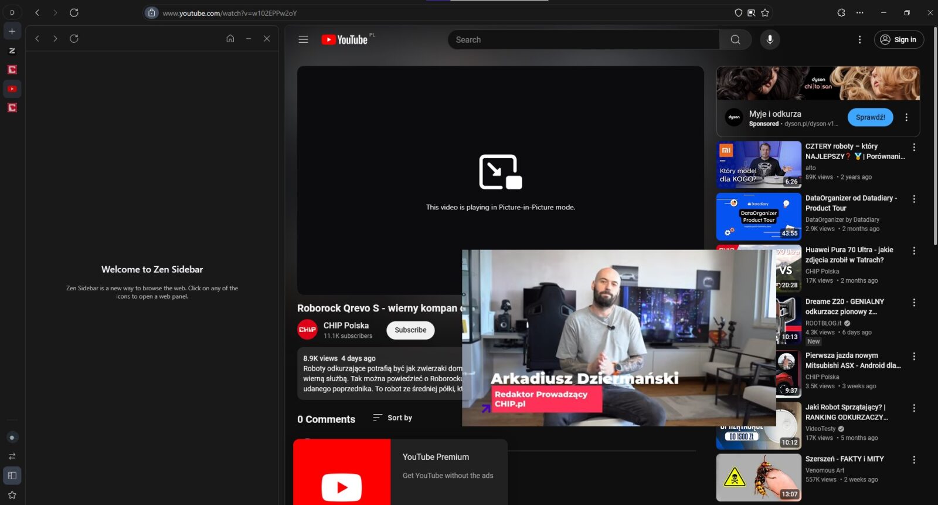Open bookmarks star at sidebar bottom

[x=12, y=494]
